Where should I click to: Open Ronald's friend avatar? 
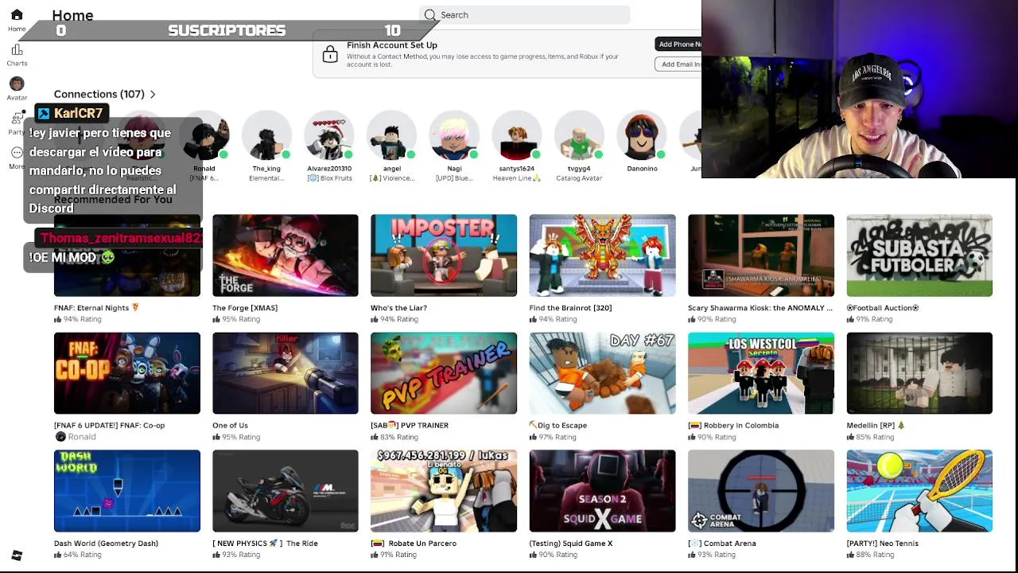pos(204,135)
